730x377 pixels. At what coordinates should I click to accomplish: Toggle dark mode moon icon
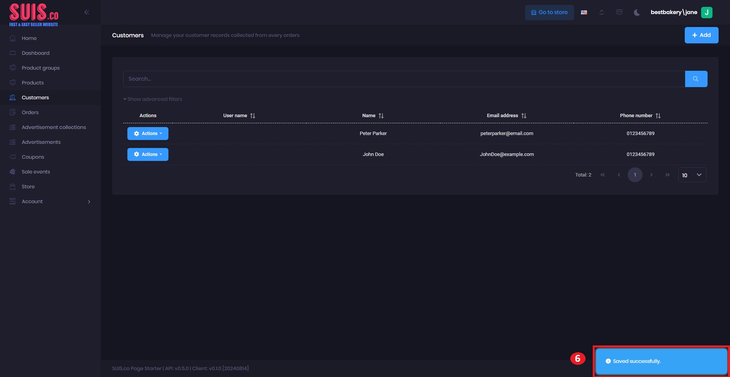tap(637, 13)
